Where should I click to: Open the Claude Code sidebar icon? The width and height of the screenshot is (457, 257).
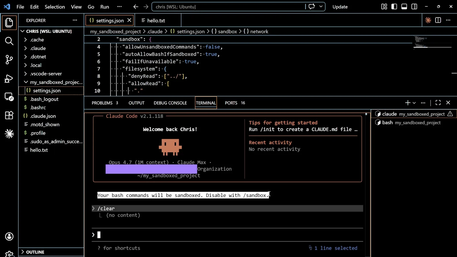(9, 134)
